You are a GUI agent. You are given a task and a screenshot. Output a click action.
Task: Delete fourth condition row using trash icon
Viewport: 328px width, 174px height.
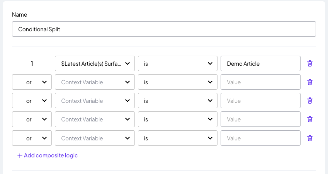pyautogui.click(x=310, y=119)
